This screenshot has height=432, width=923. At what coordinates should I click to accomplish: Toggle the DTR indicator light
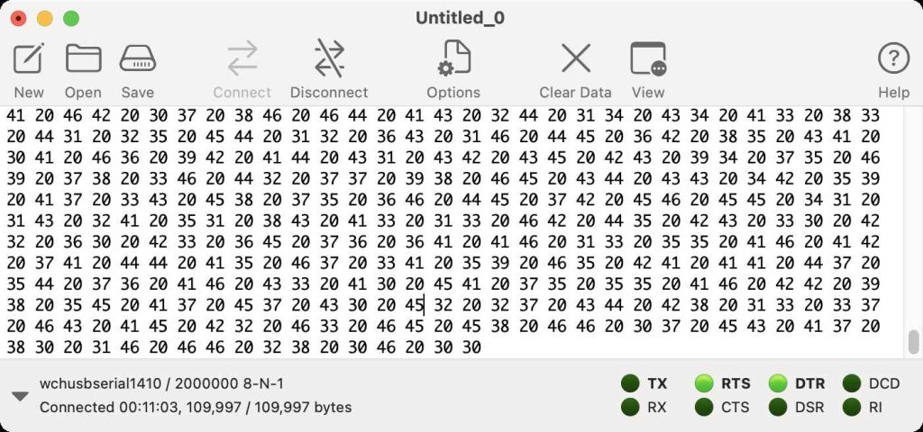(x=778, y=384)
